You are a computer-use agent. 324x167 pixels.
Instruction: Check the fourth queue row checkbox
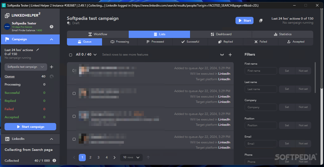74,139
